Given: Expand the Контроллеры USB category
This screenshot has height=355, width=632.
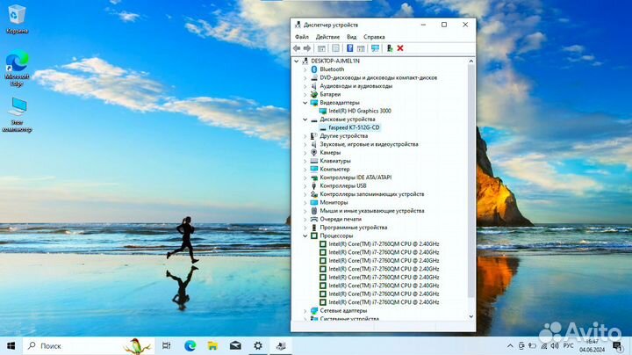Looking at the screenshot, I should coord(305,185).
